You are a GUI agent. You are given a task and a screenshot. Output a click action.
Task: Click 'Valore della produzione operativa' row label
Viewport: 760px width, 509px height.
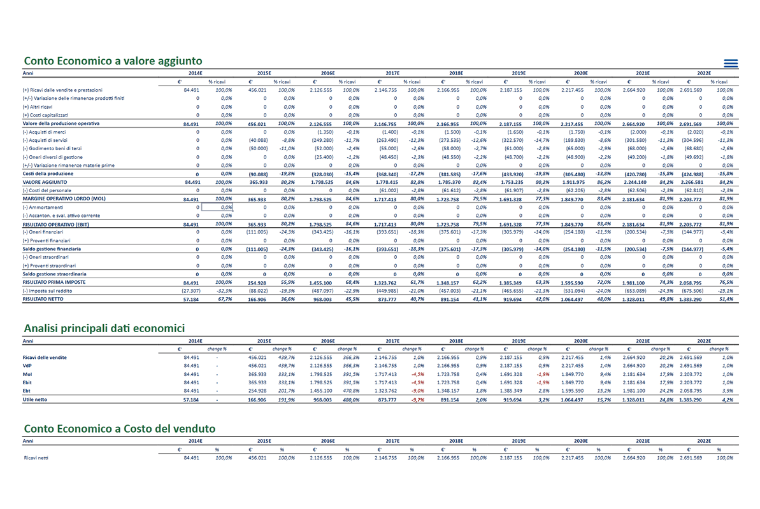[x=61, y=123]
